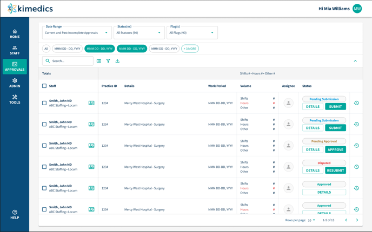Go to next page using the right arrow
Image resolution: width=372 pixels, height=232 pixels.
pyautogui.click(x=357, y=220)
